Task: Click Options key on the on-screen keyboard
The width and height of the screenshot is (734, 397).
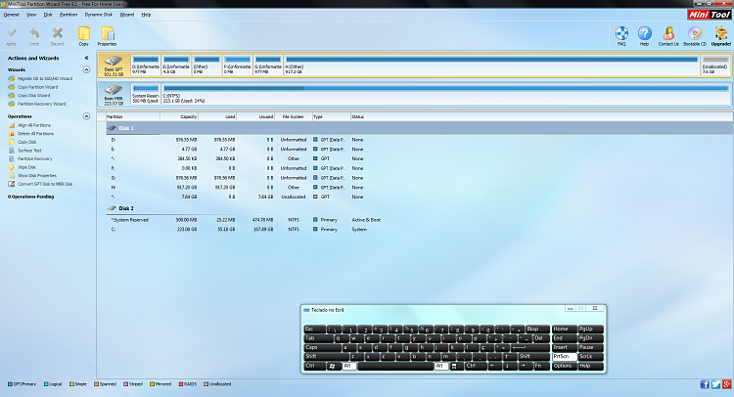Action: tap(564, 366)
